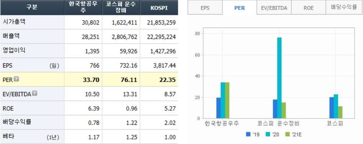Select the EV/EBITDA row label

(17, 94)
